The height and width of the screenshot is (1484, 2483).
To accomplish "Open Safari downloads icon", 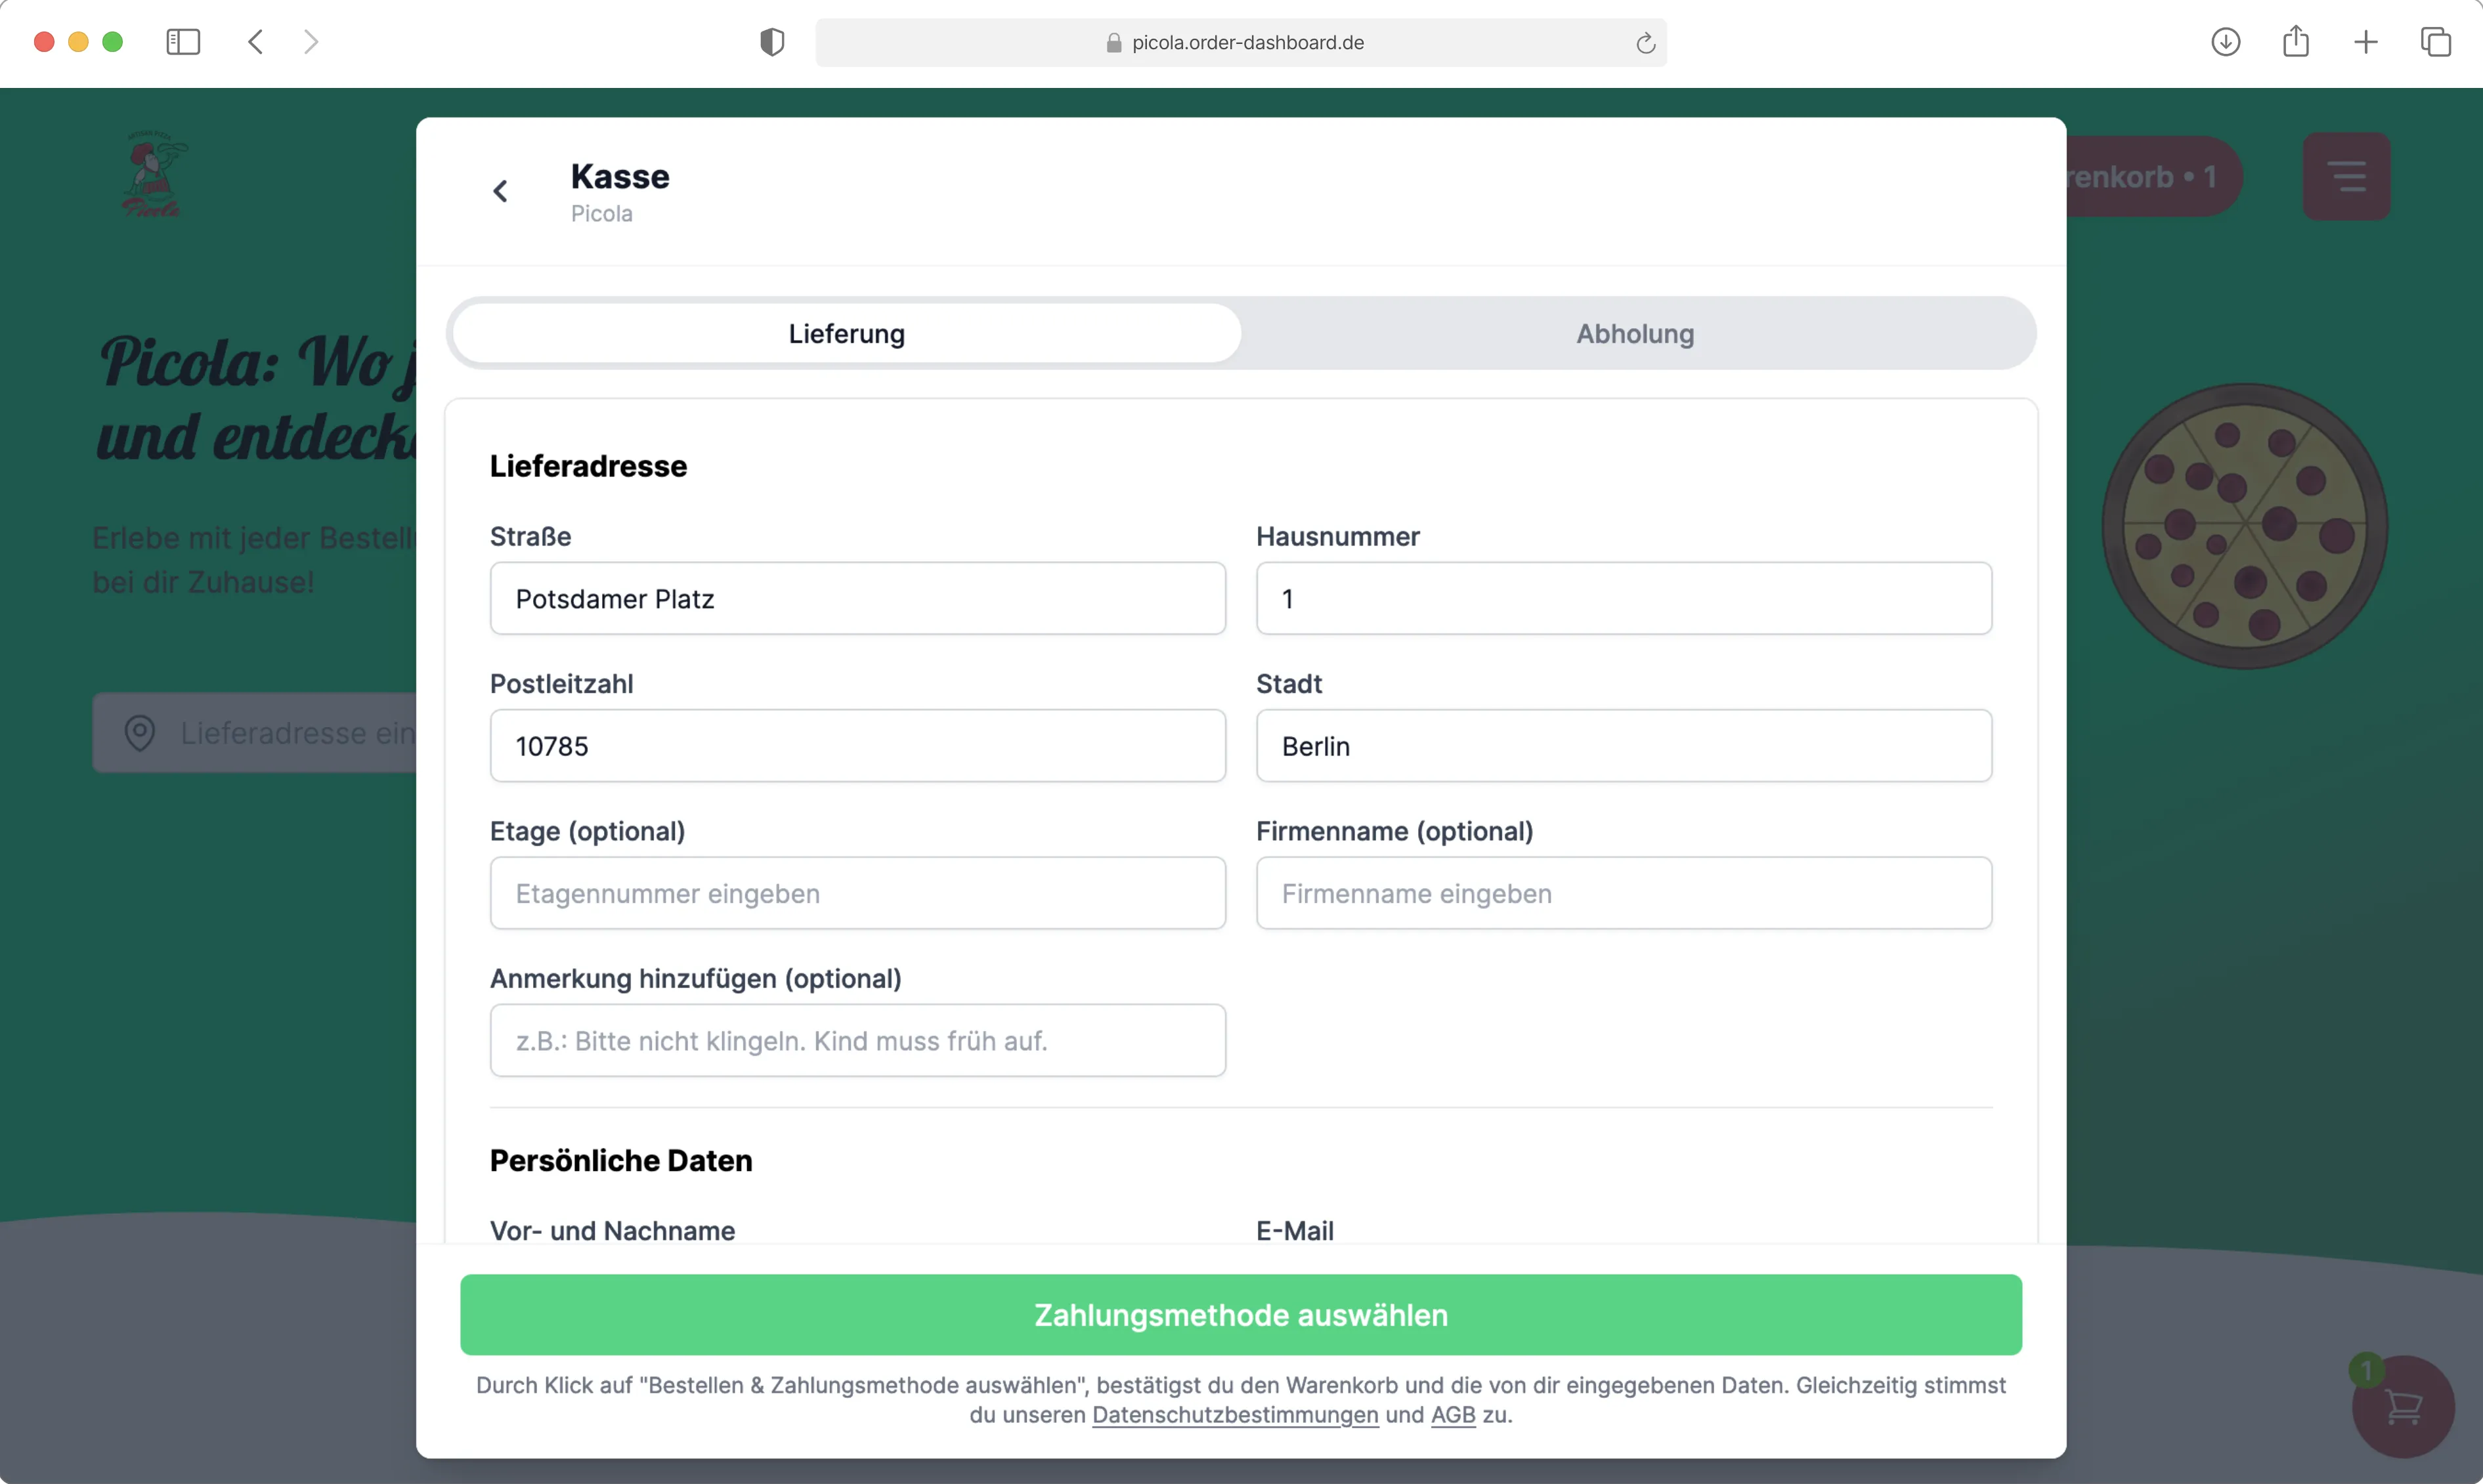I will pyautogui.click(x=2225, y=42).
